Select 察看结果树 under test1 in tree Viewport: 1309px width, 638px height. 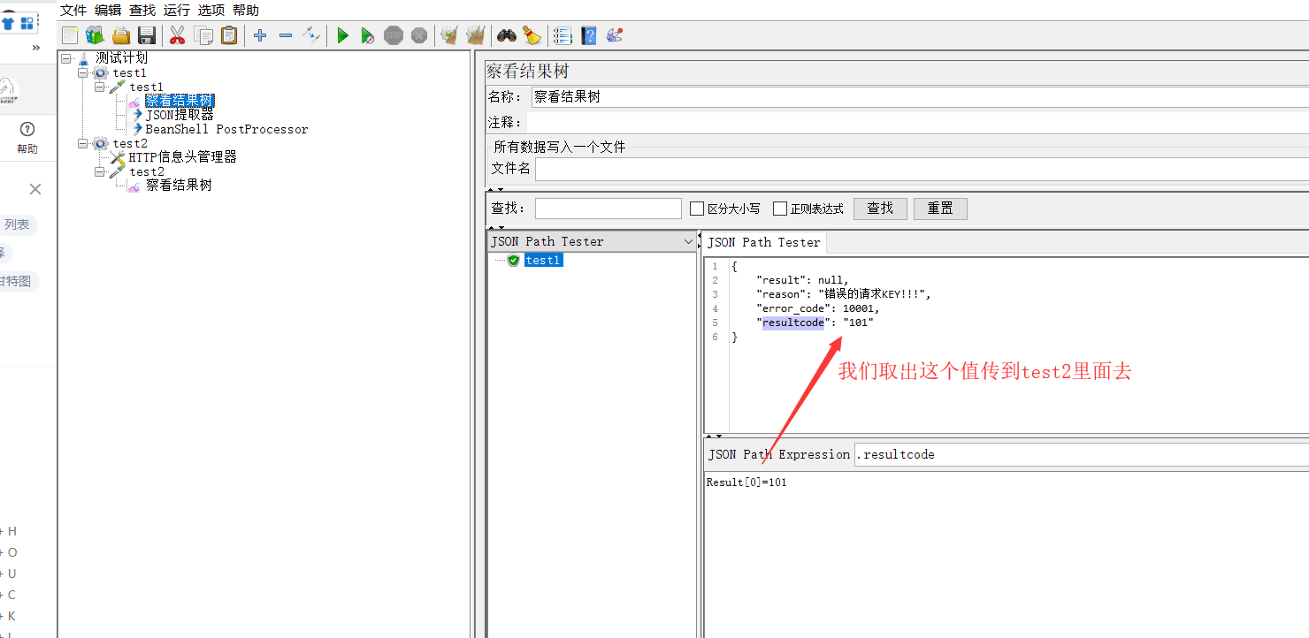[x=180, y=101]
